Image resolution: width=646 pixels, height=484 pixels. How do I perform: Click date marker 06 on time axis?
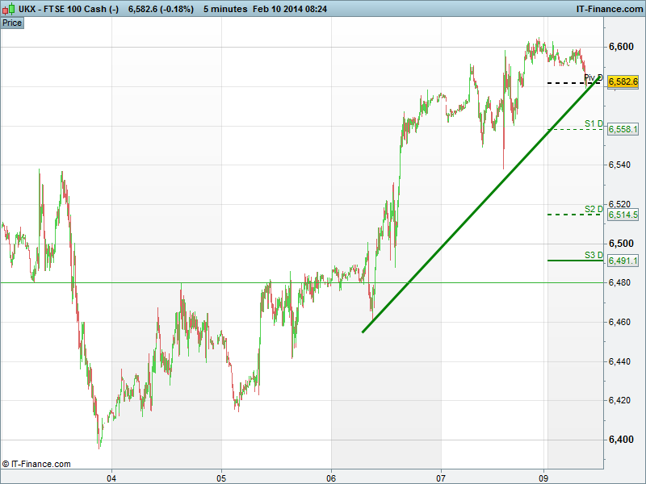pos(331,477)
